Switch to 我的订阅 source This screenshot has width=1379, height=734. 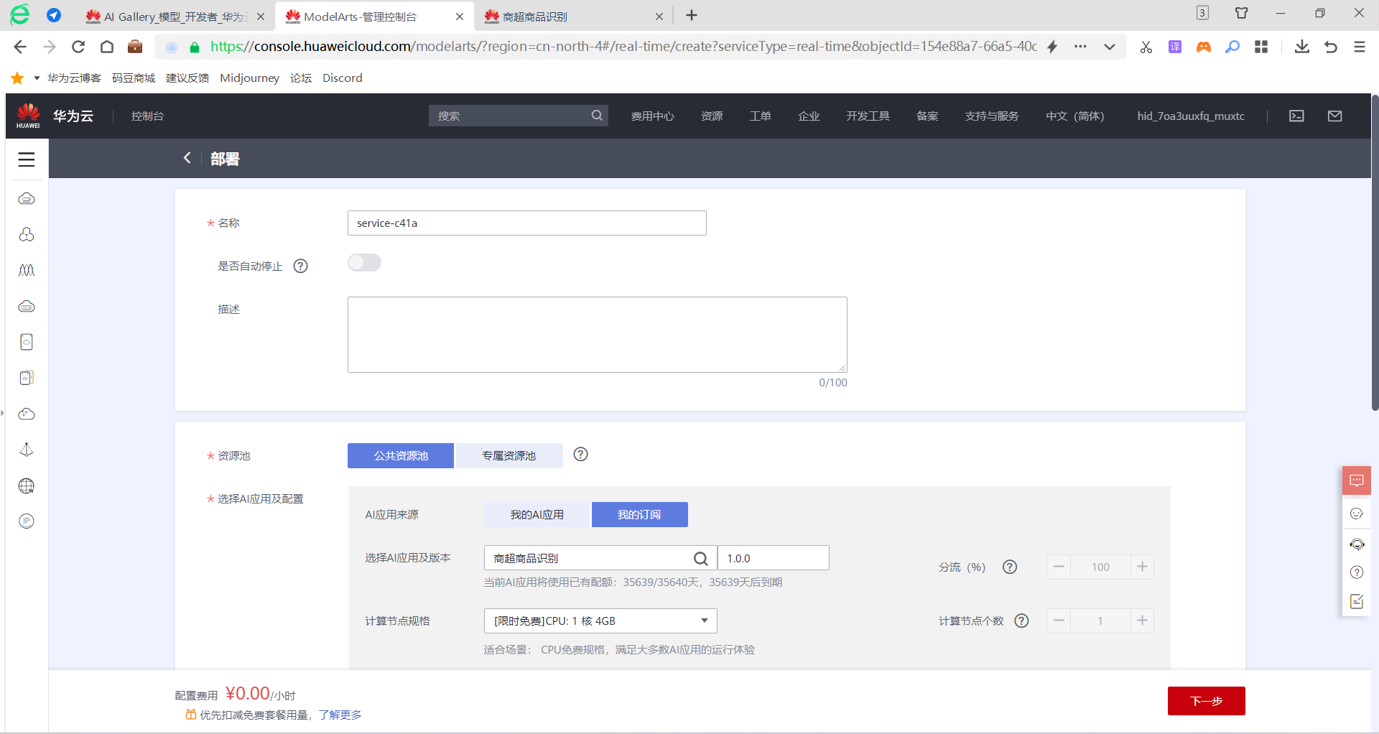pyautogui.click(x=639, y=514)
